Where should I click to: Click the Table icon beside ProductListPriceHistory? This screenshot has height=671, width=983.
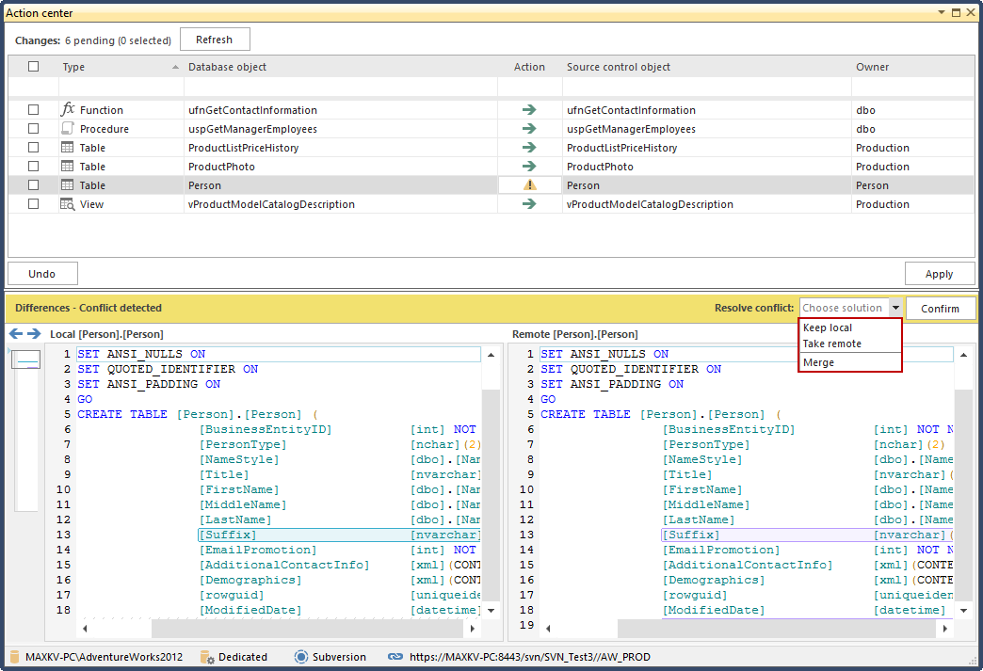(x=67, y=147)
